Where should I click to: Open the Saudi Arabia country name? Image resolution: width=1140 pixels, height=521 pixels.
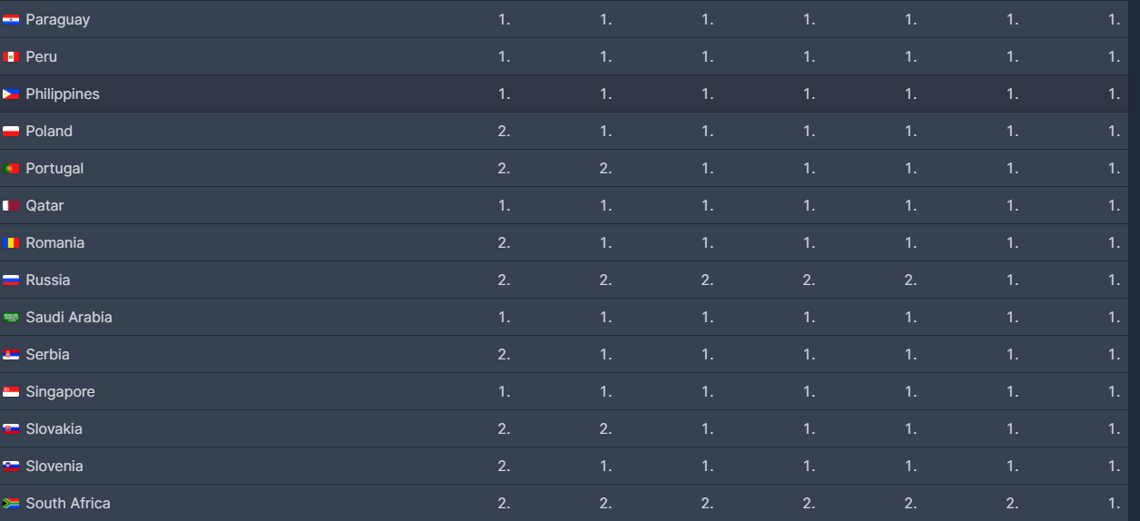[68, 317]
